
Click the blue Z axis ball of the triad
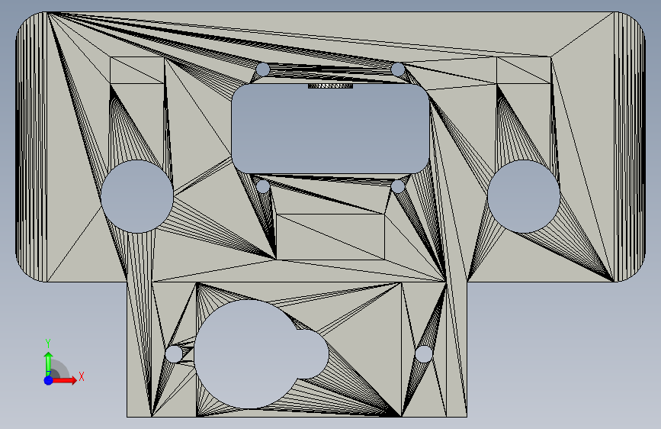click(x=49, y=380)
